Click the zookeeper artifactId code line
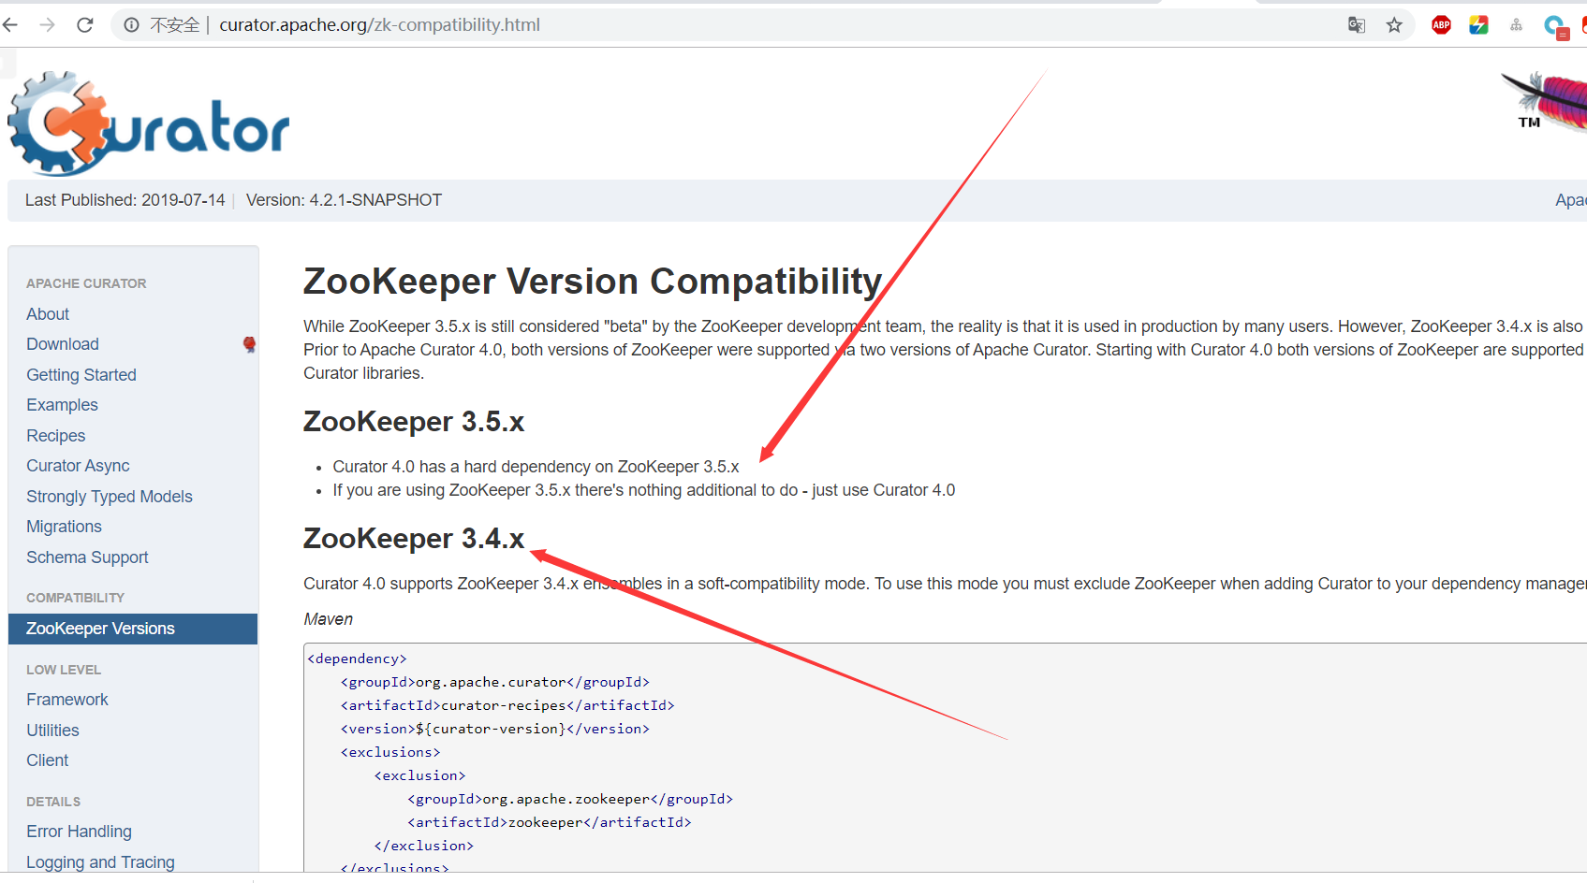 click(550, 822)
